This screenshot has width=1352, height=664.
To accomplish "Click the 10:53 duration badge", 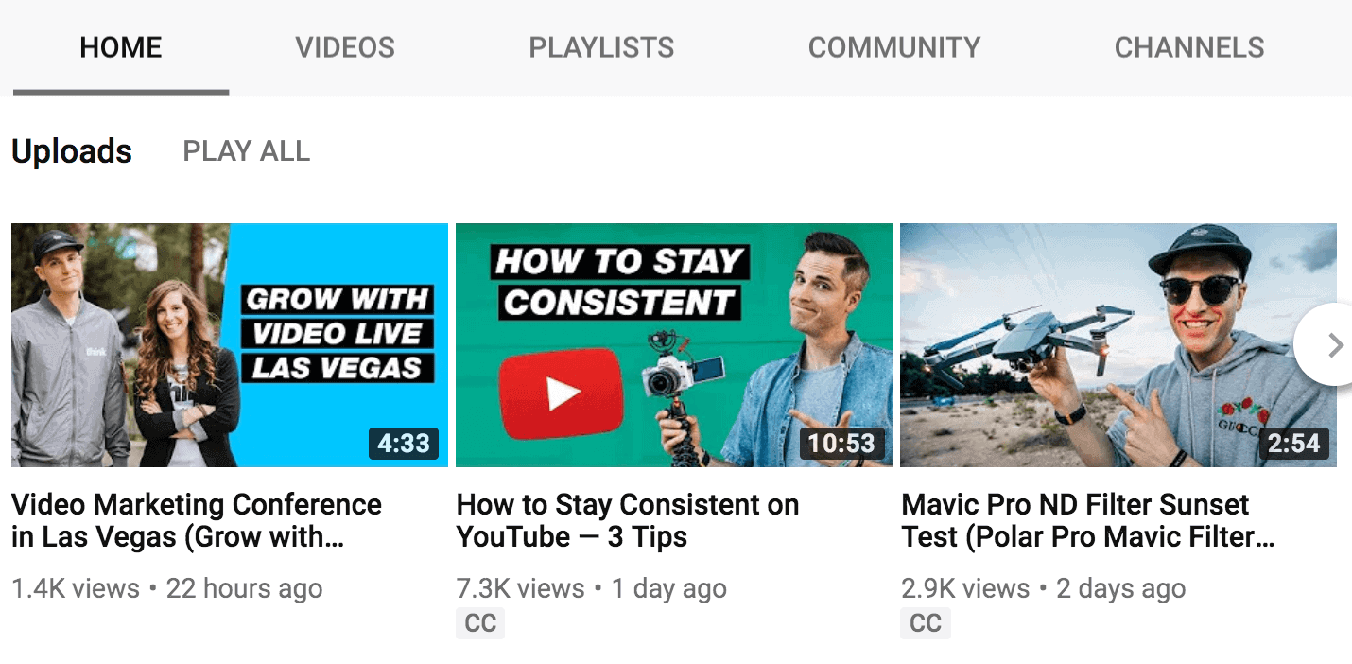I will (841, 443).
